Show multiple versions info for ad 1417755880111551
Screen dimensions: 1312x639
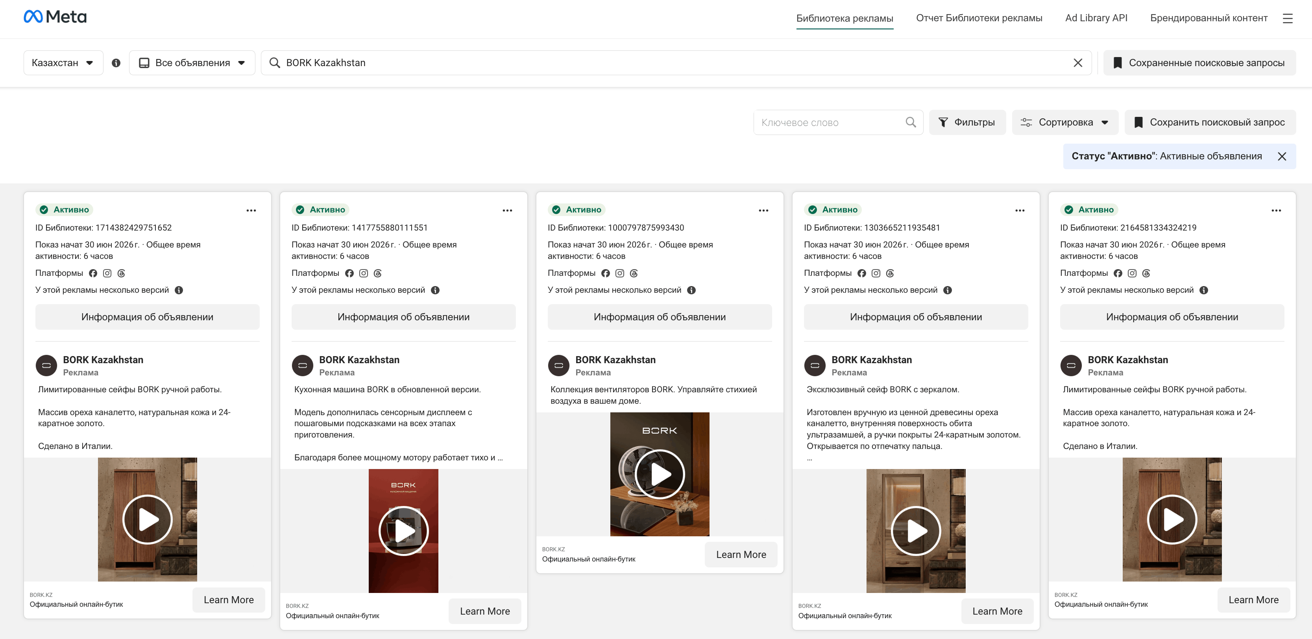(435, 290)
